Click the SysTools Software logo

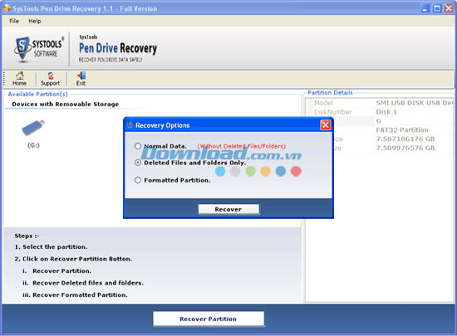39,49
